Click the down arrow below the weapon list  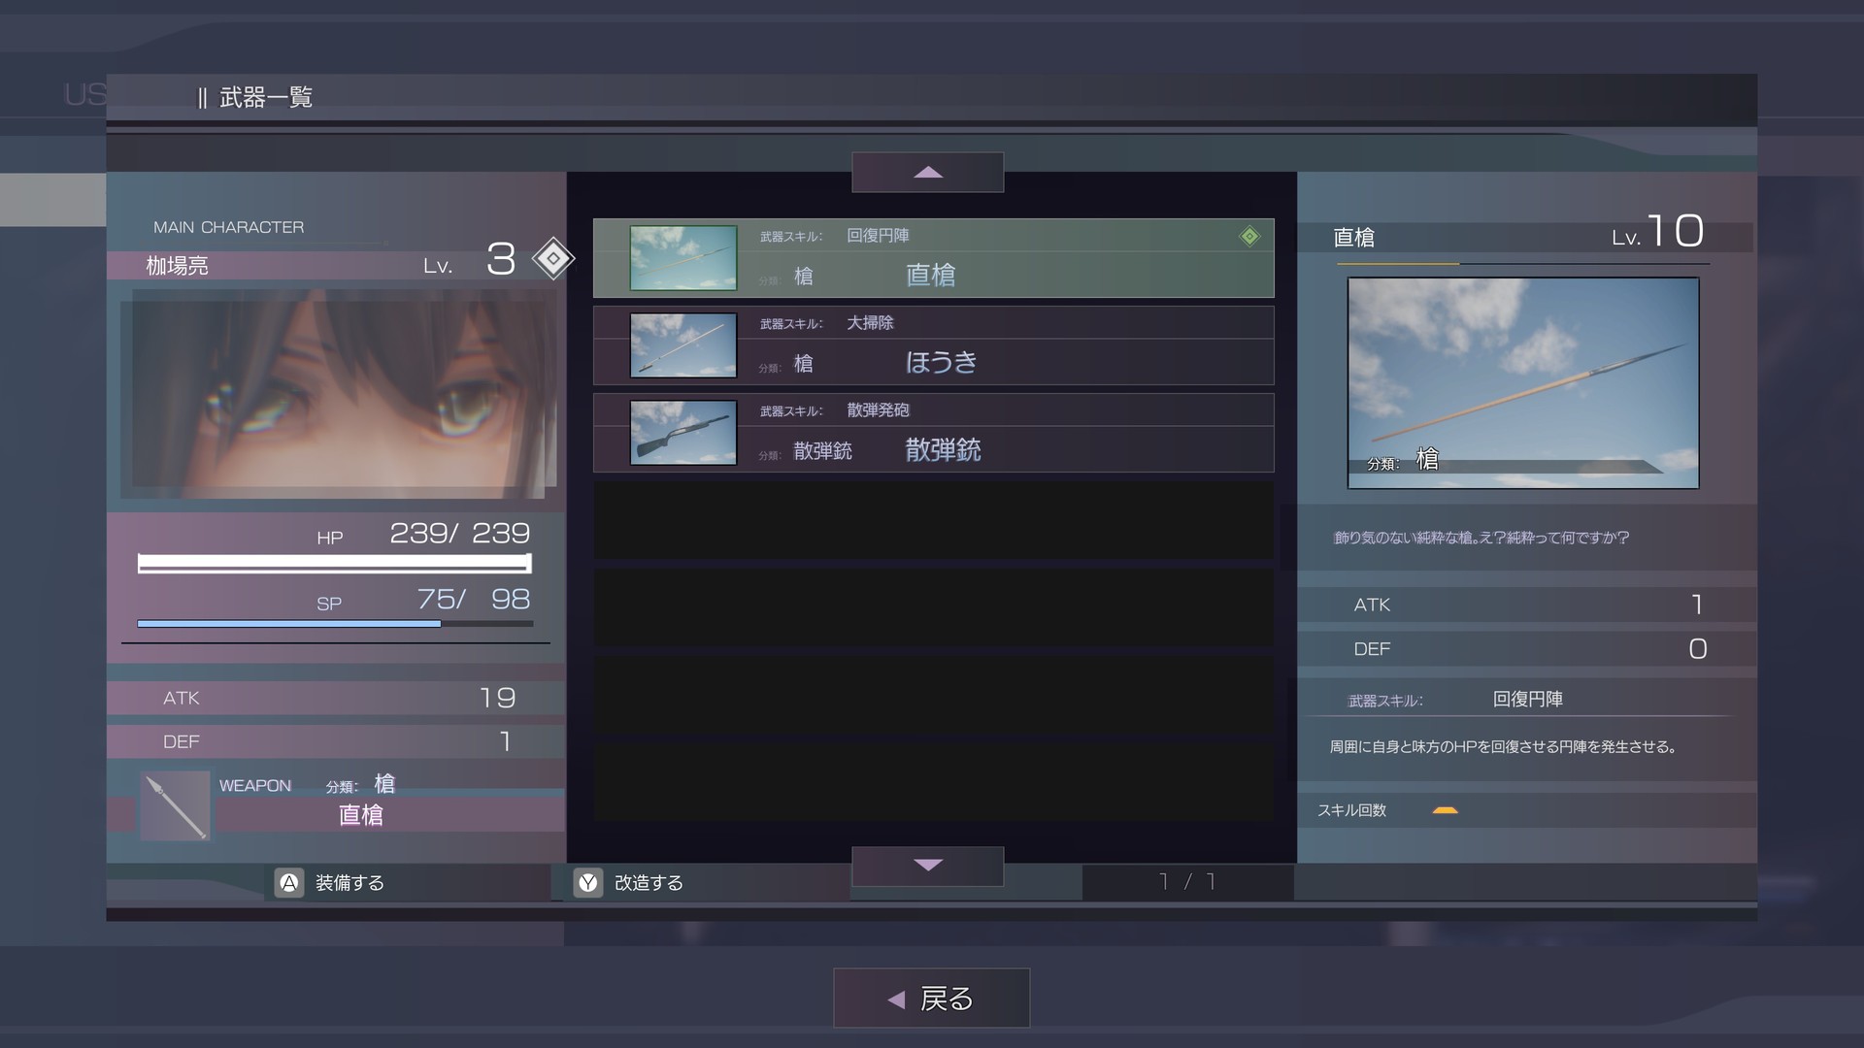coord(927,866)
